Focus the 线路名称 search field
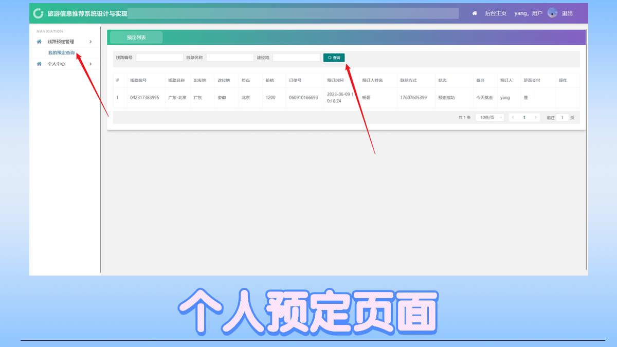617x347 pixels. point(230,58)
